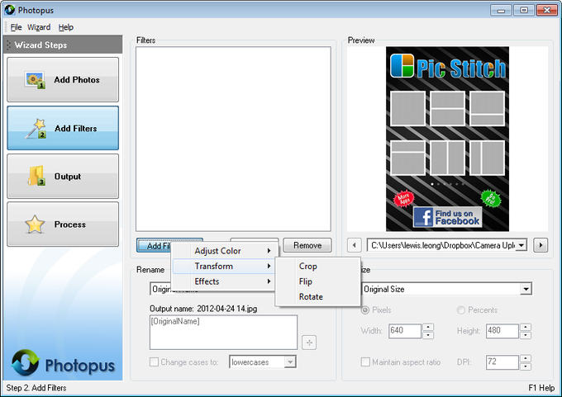Viewport: 562px width, 397px height.
Task: Minimize the Photopus window
Action: click(x=501, y=11)
